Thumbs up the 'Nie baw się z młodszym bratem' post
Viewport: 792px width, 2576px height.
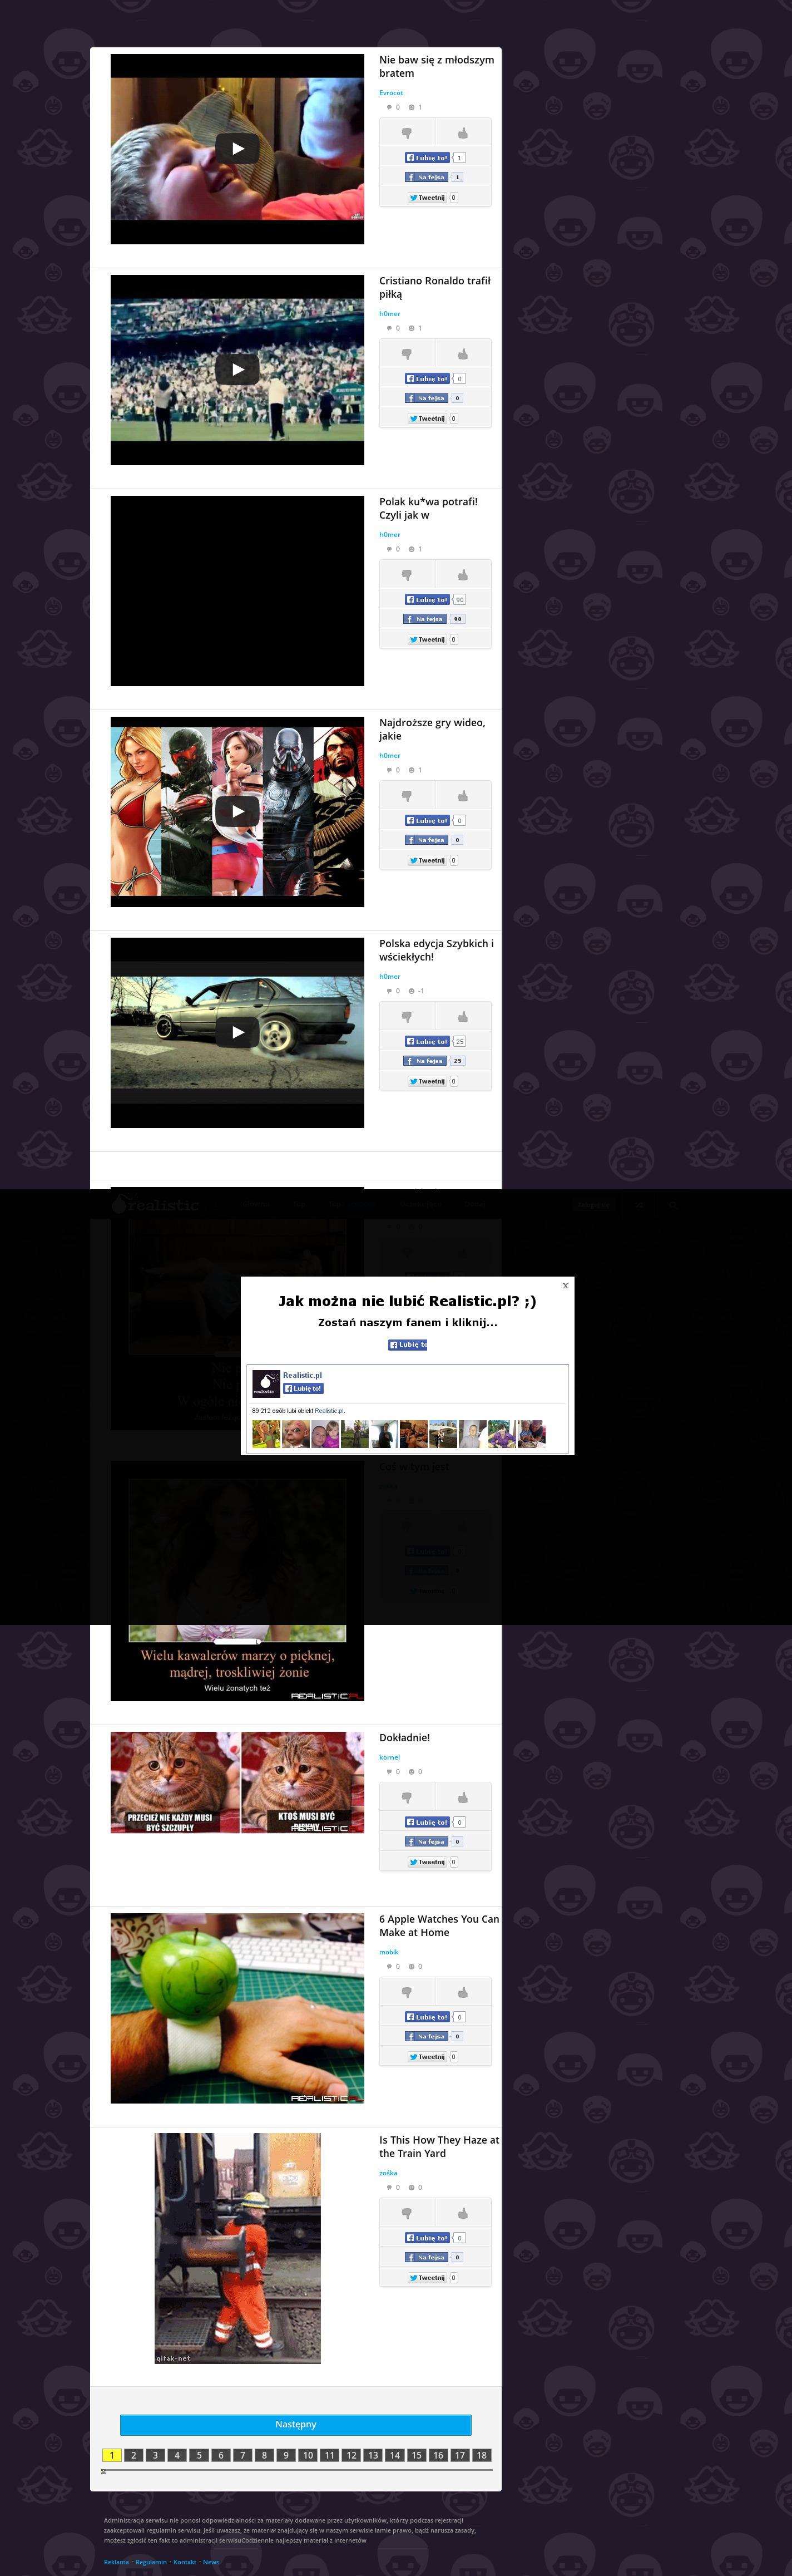point(462,133)
